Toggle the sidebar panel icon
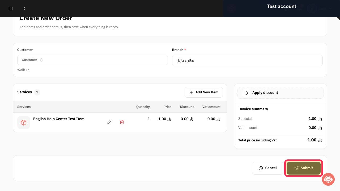The image size is (340, 191). pos(11,8)
